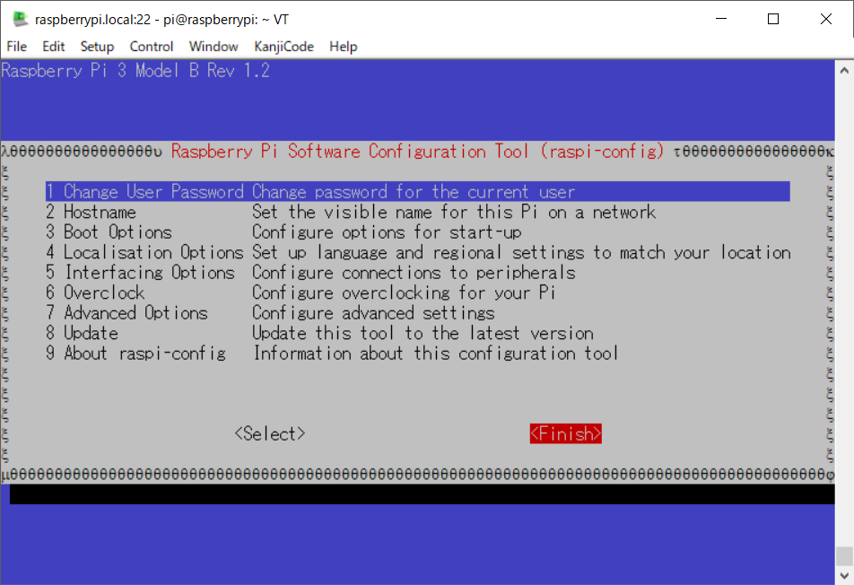854x585 pixels.
Task: Click the scrollbar down arrow
Action: click(844, 576)
